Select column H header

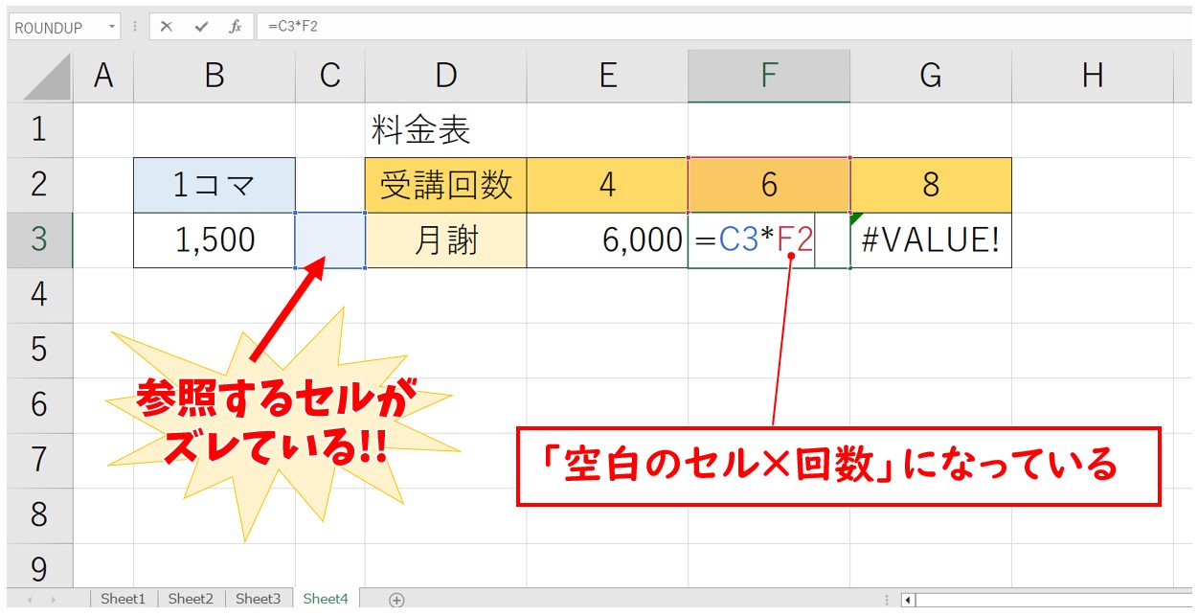tap(1093, 77)
